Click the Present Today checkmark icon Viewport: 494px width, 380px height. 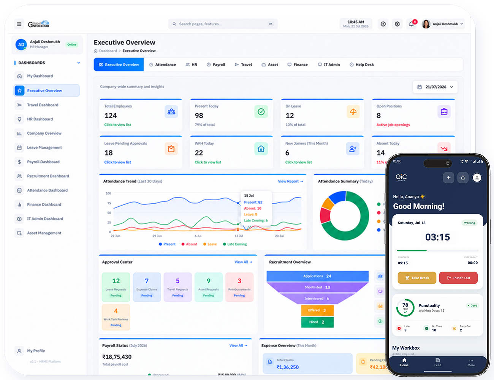coord(261,112)
